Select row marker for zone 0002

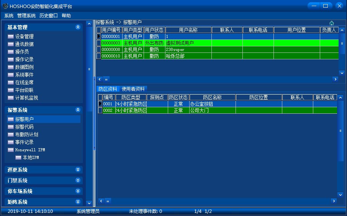point(100,110)
